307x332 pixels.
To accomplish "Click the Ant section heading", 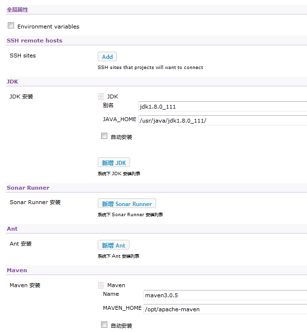I will pos(12,229).
